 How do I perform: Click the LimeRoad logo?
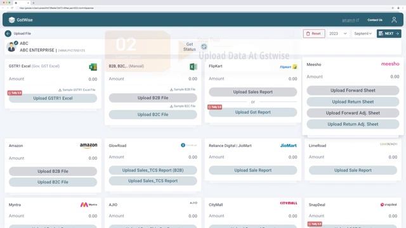[388, 144]
